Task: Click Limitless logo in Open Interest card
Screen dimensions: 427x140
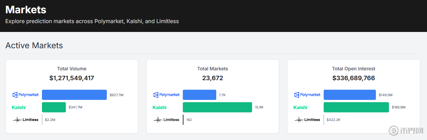Action: (307, 120)
